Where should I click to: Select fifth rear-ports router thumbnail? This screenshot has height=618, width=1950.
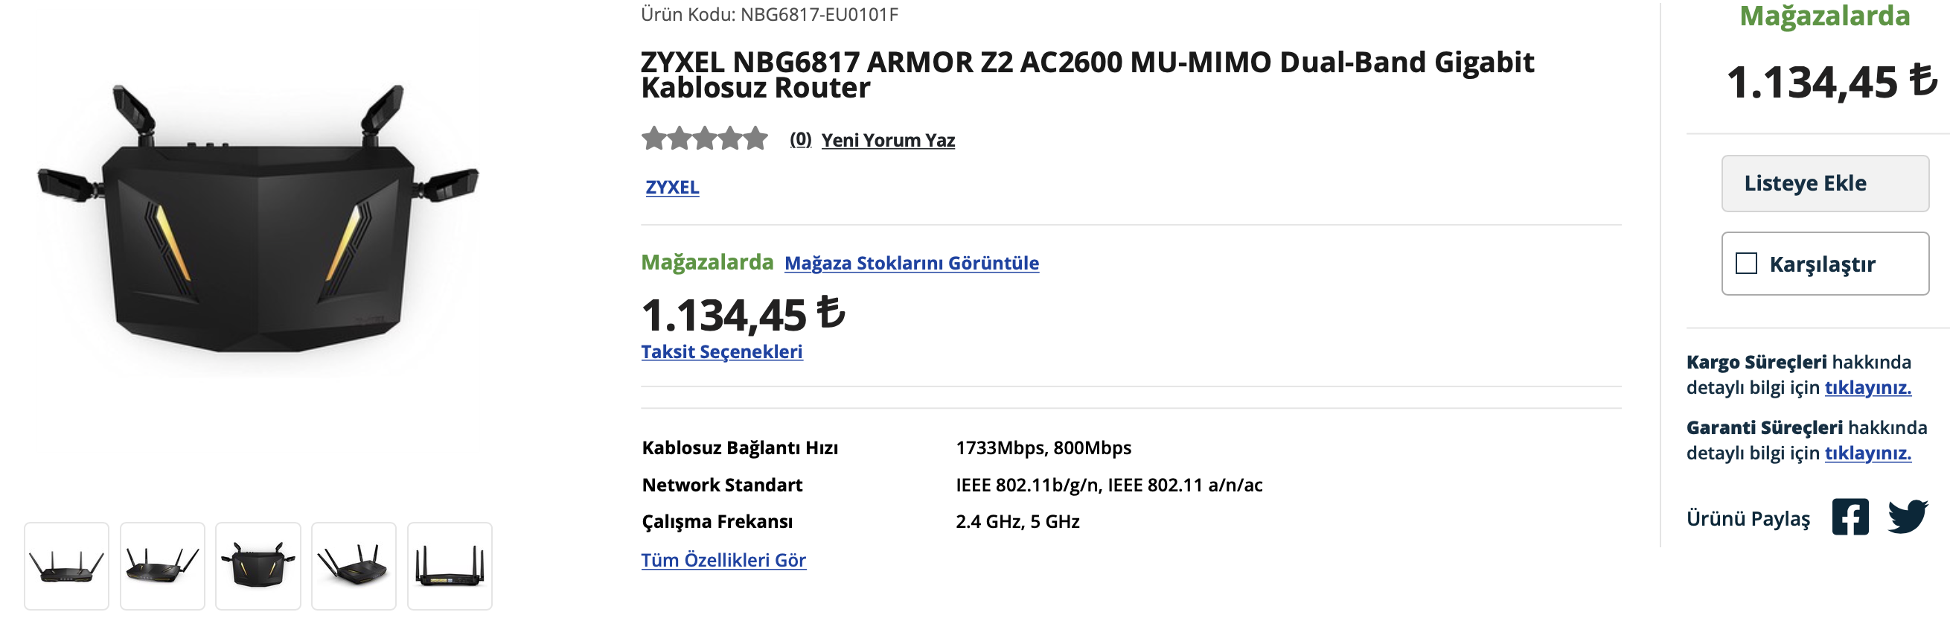[450, 566]
